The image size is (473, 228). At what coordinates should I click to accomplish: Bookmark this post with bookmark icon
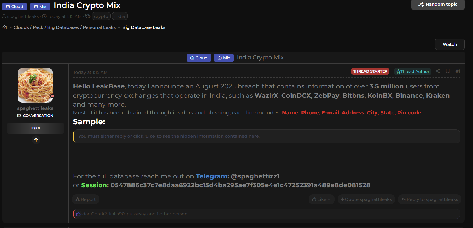tap(448, 71)
